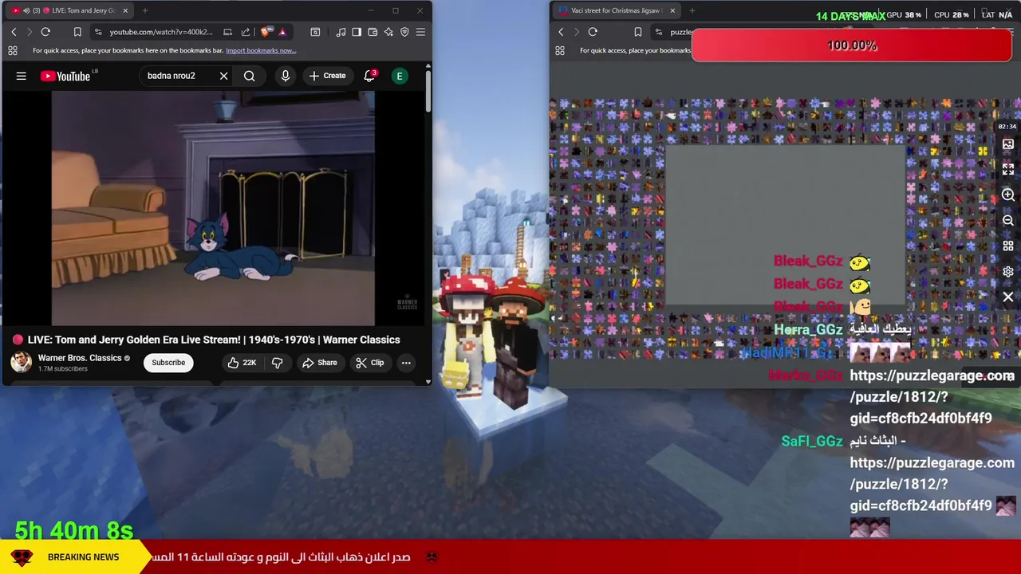The width and height of the screenshot is (1021, 574).
Task: Bookmark the YouTube page
Action: [77, 32]
